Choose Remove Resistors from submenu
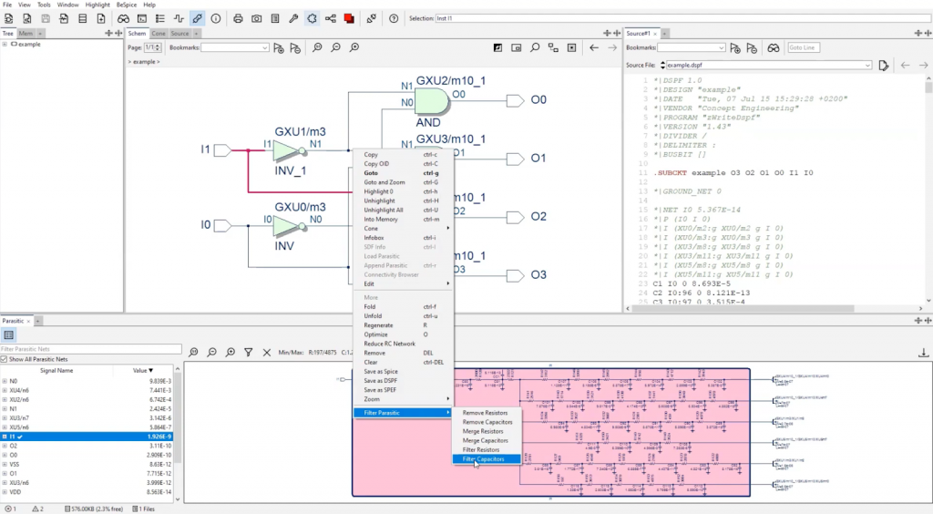The width and height of the screenshot is (933, 514). [x=487, y=413]
